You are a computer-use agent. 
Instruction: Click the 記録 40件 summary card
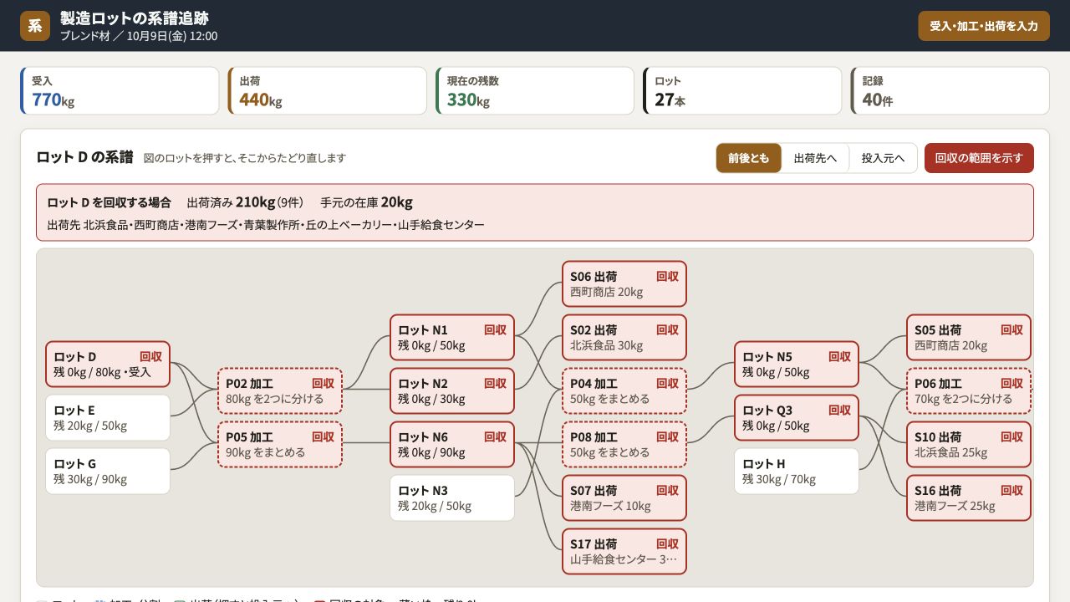pos(950,91)
